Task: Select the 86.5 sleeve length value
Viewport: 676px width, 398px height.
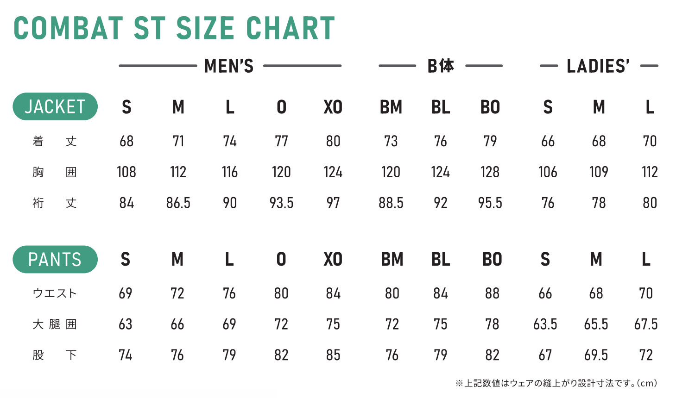Action: click(x=178, y=203)
